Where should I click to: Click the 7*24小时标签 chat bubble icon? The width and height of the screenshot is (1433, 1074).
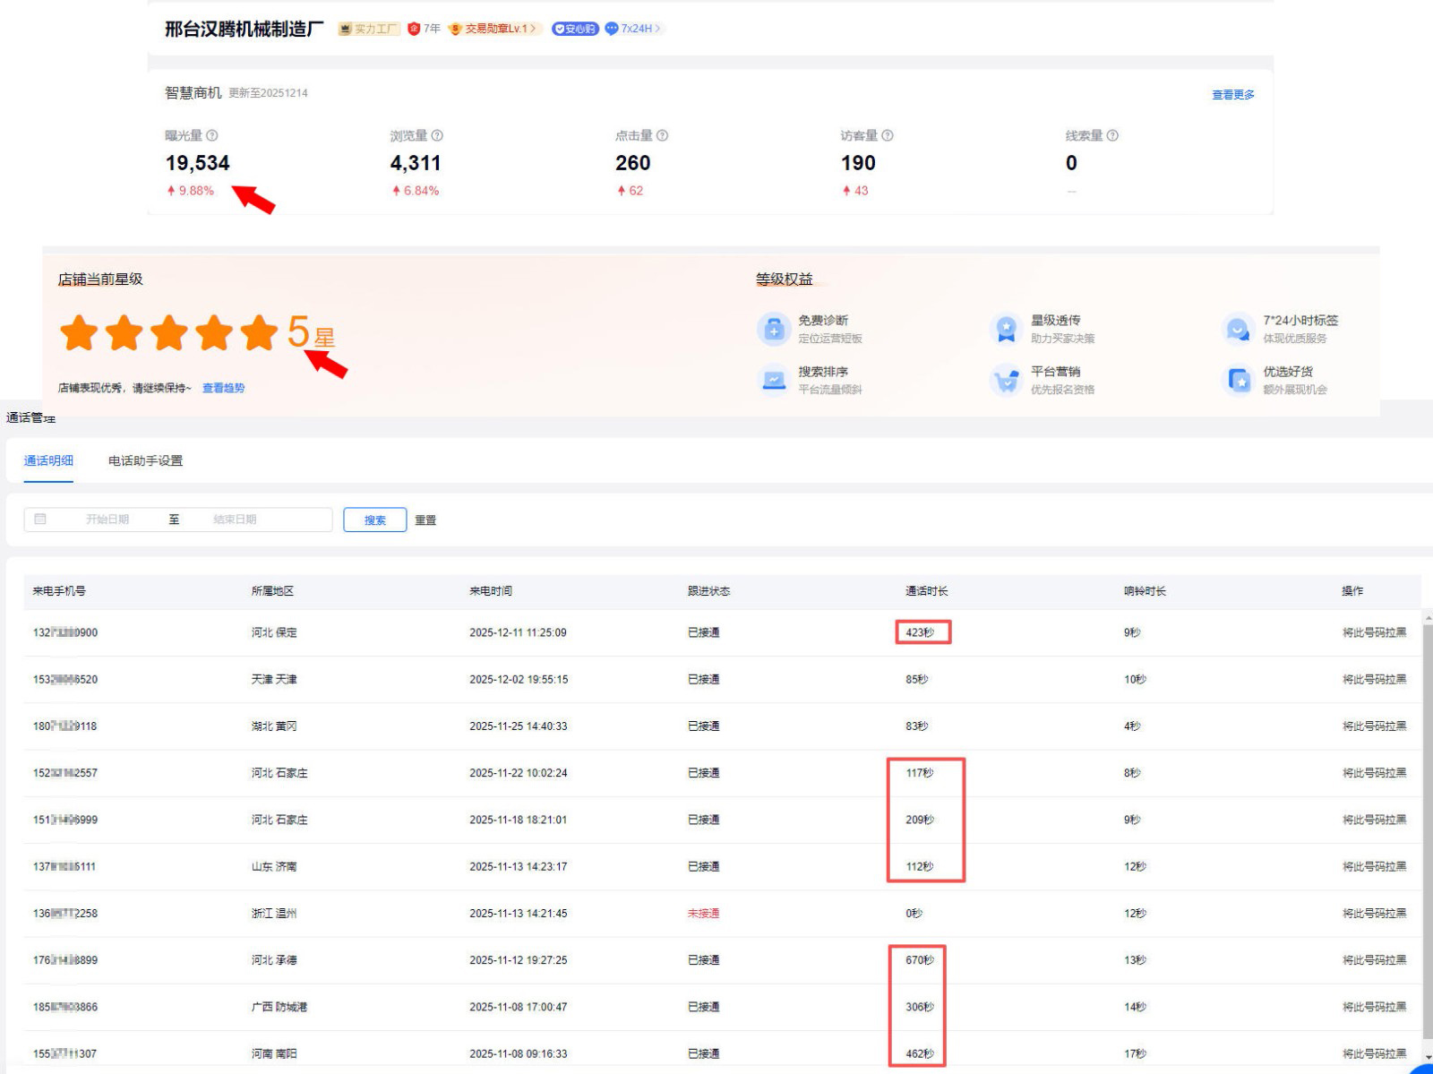coord(1238,329)
